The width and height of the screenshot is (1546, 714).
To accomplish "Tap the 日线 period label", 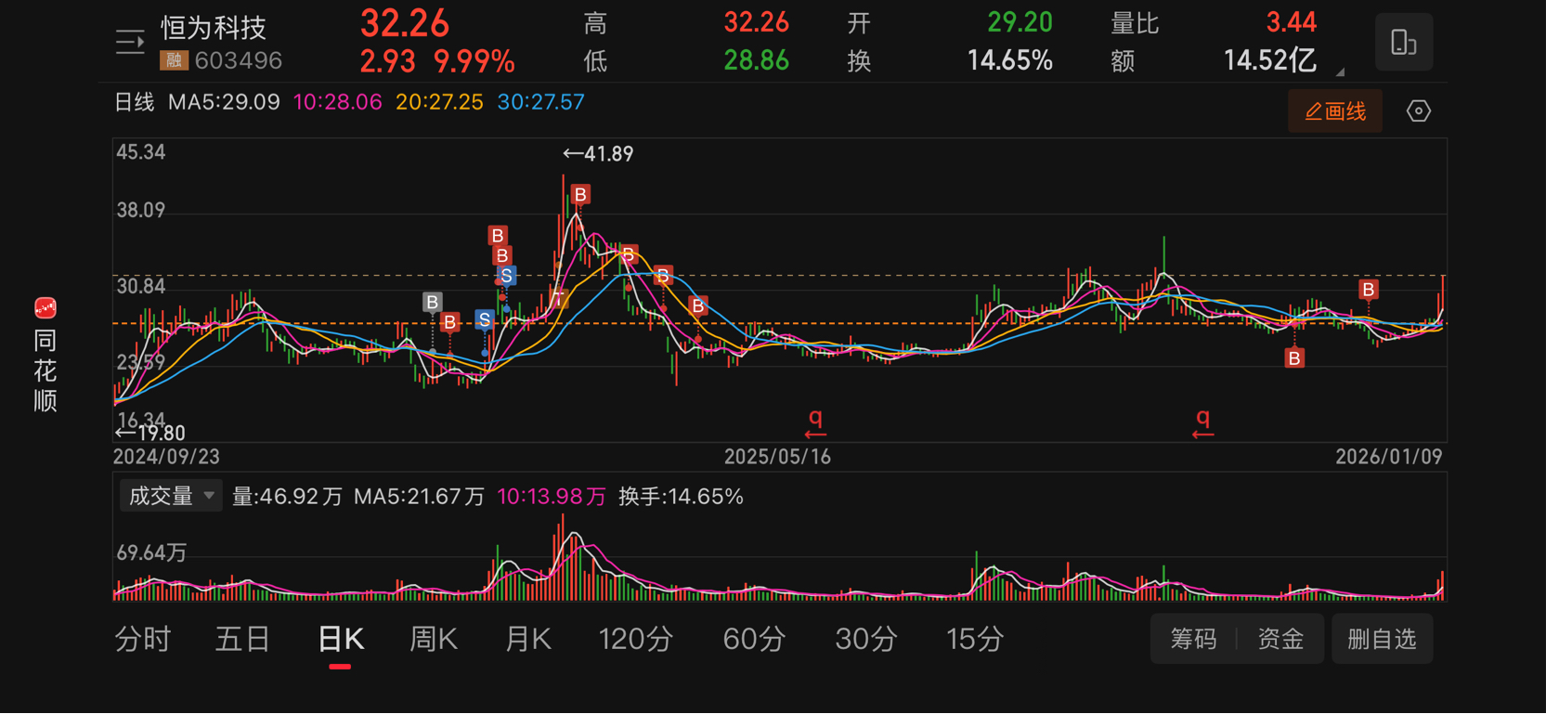I will 134,102.
